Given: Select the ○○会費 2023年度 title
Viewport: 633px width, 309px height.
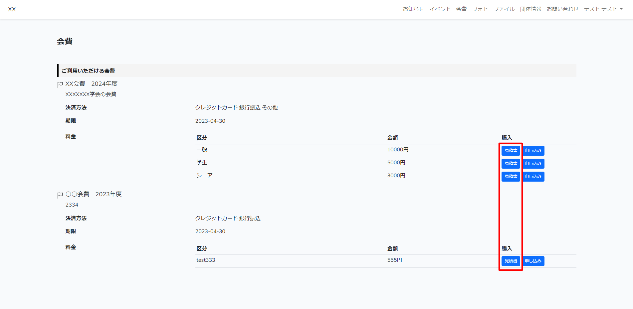Looking at the screenshot, I should [94, 194].
